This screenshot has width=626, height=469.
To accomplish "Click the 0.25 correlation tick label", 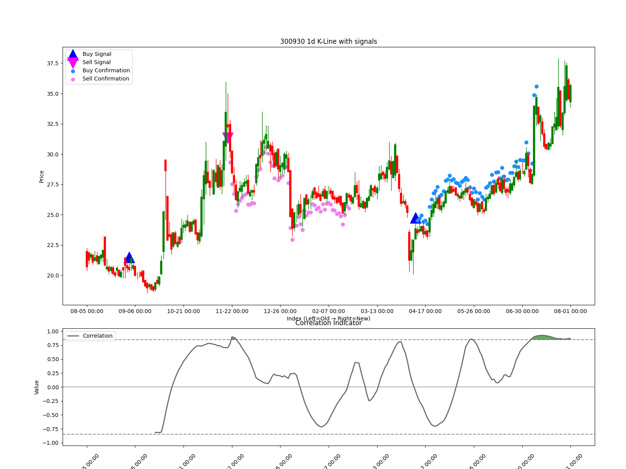I will pyautogui.click(x=52, y=373).
